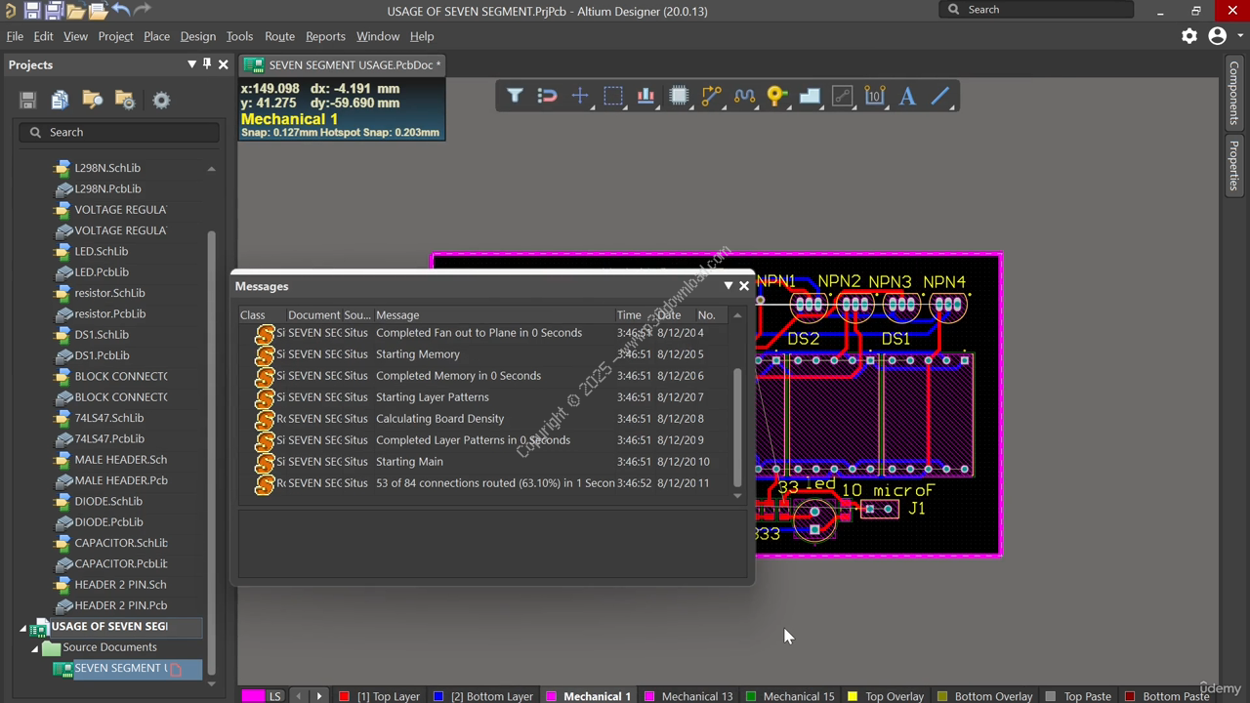Image resolution: width=1250 pixels, height=703 pixels.
Task: Click the Redo arrow icon
Action: pos(143,10)
